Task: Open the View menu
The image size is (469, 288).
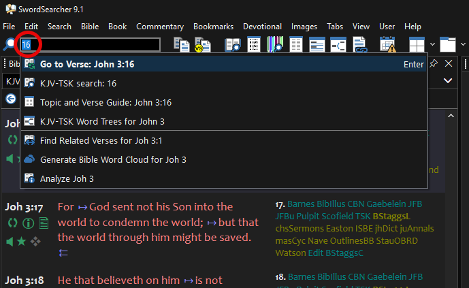Action: [x=361, y=27]
